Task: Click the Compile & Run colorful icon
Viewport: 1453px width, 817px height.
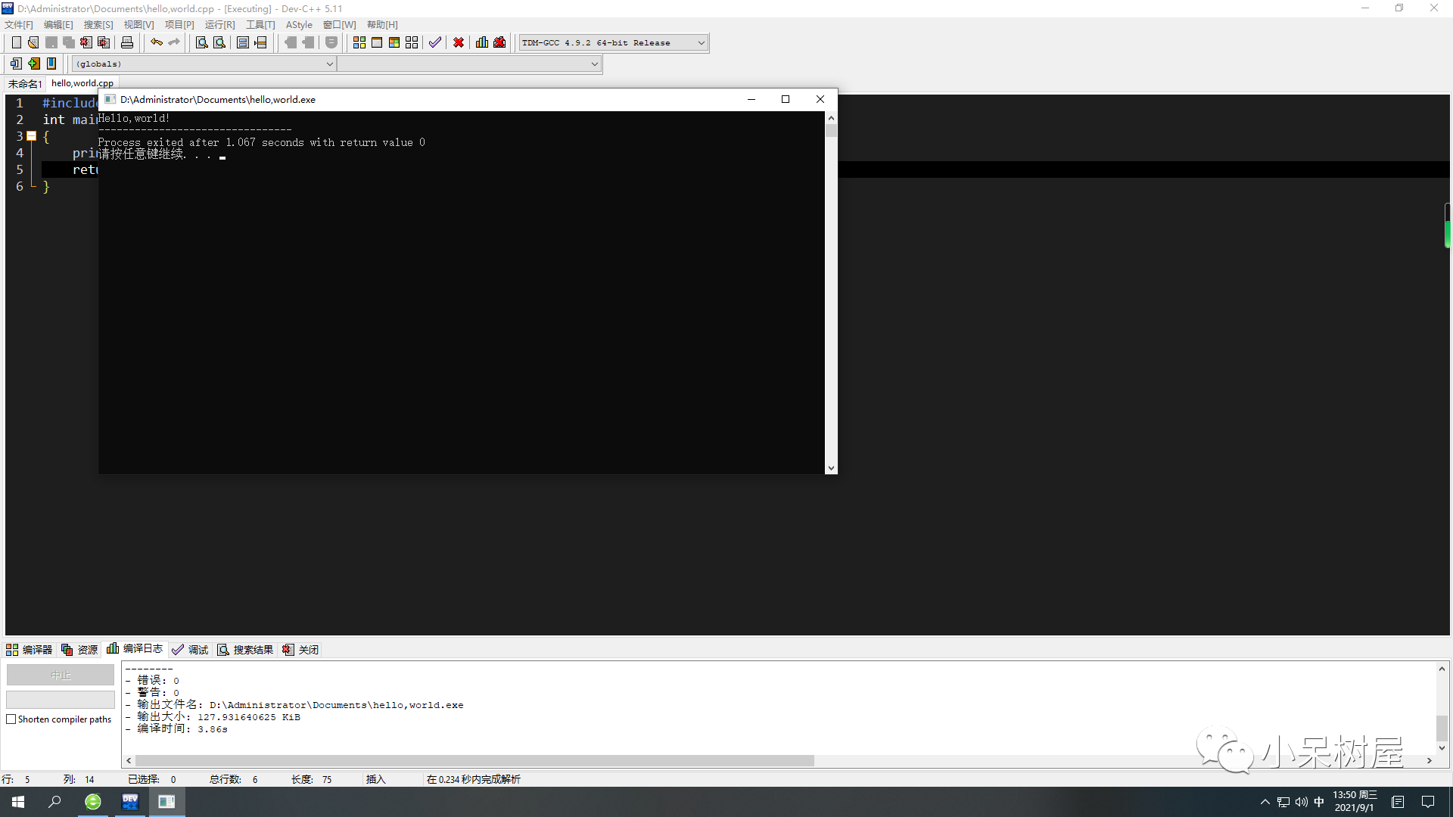Action: 394,42
